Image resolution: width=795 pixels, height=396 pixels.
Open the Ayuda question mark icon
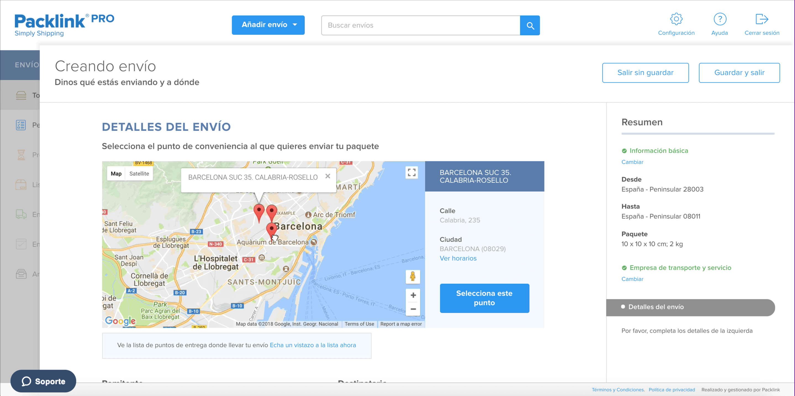click(x=720, y=19)
